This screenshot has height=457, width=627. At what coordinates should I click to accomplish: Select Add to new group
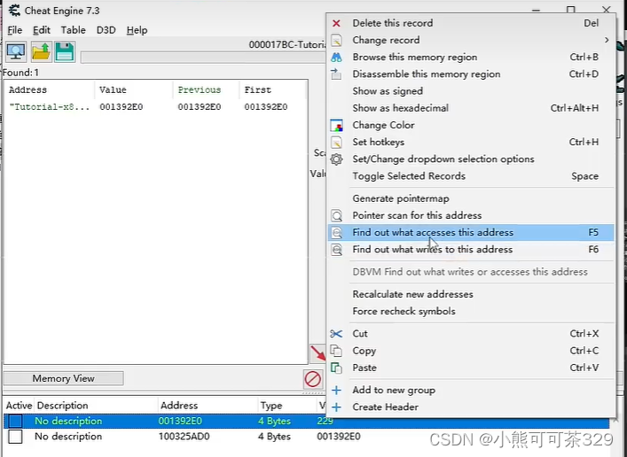(471, 391)
